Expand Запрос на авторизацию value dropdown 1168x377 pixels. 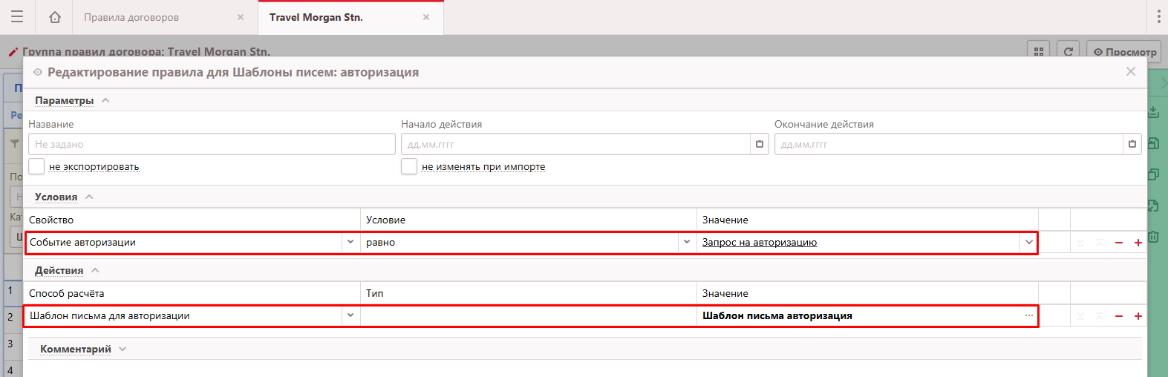(1028, 242)
